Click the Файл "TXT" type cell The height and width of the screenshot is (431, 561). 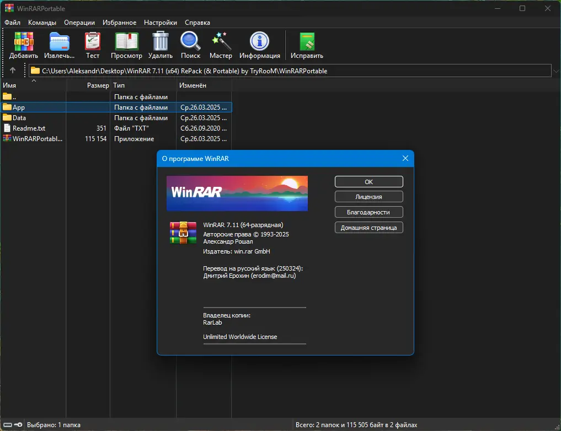pyautogui.click(x=131, y=128)
